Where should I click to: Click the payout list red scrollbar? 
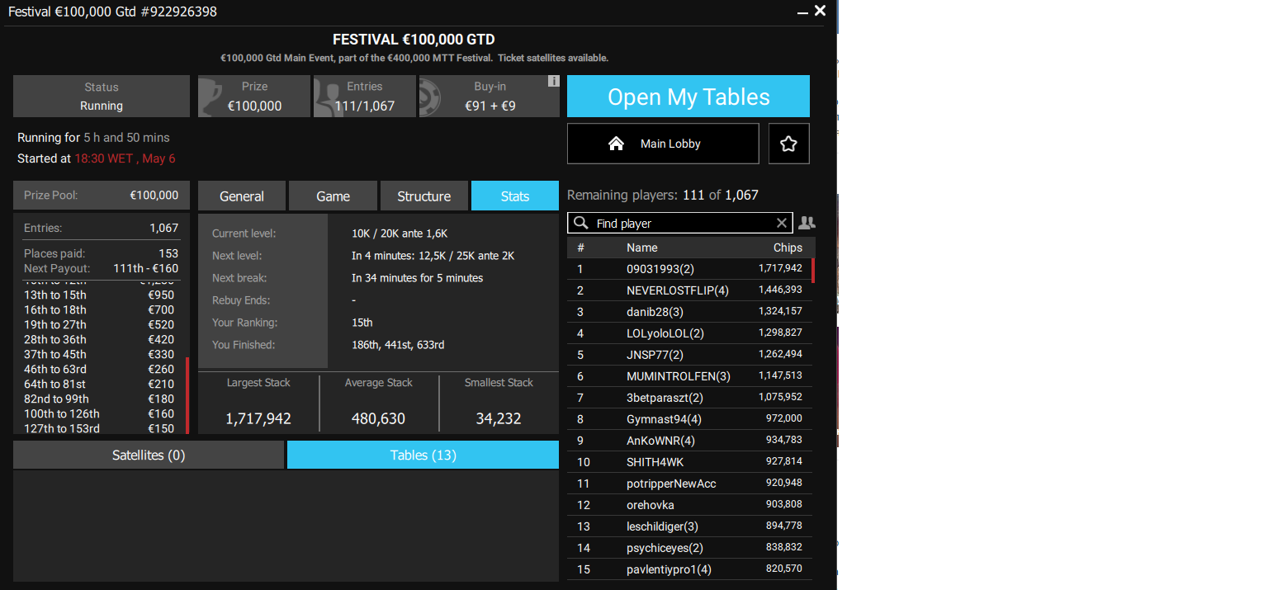click(187, 394)
